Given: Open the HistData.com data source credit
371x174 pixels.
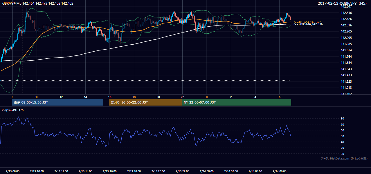Looking at the screenshot, I should tap(344, 158).
